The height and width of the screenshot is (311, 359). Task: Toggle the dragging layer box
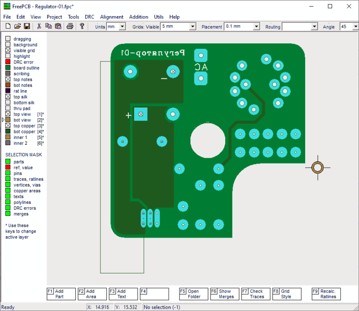[x=8, y=39]
